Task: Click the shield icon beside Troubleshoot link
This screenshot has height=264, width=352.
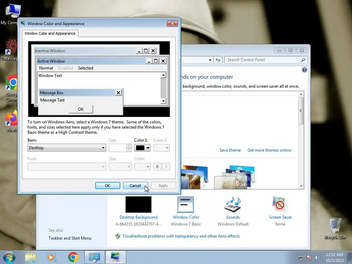Action: coord(118,236)
